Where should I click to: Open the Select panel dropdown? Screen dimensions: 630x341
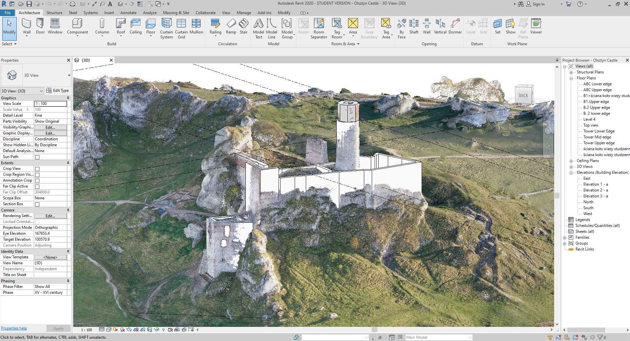(x=9, y=44)
